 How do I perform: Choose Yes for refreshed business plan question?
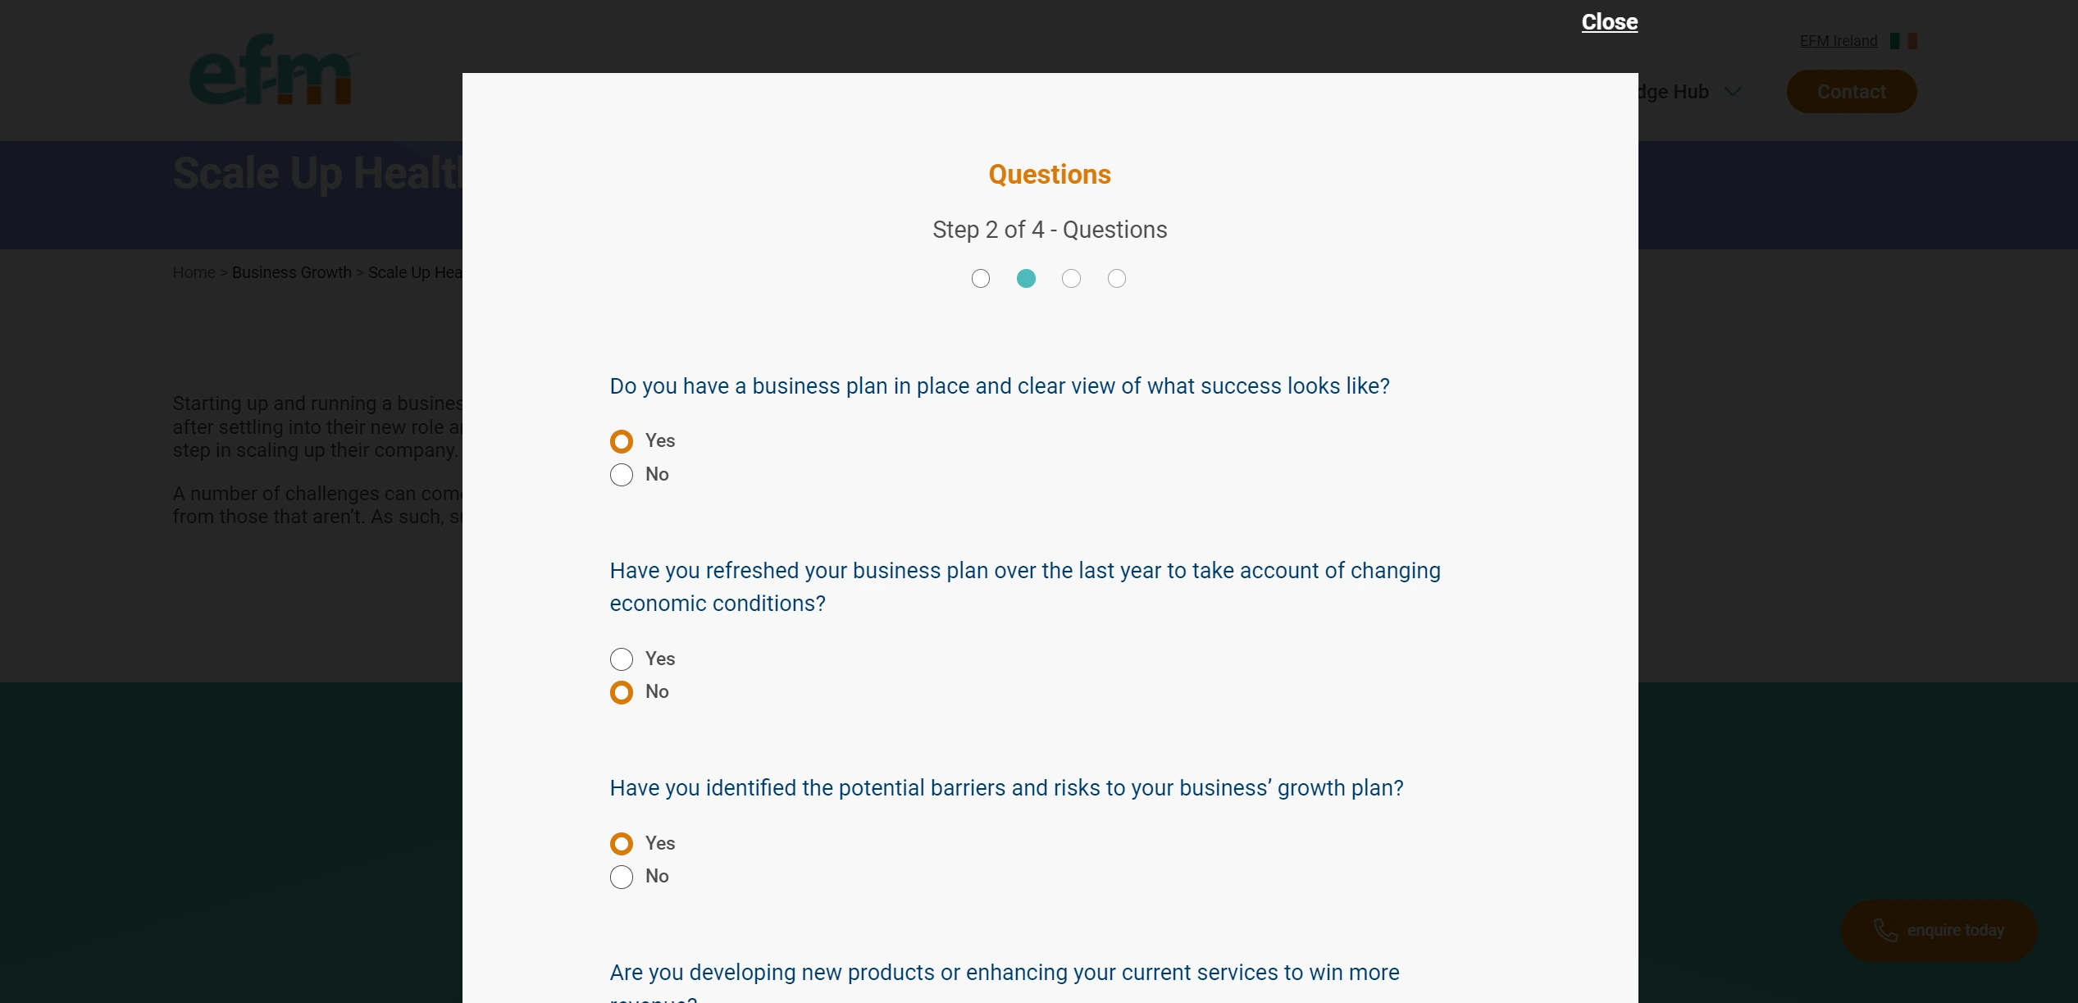(621, 659)
